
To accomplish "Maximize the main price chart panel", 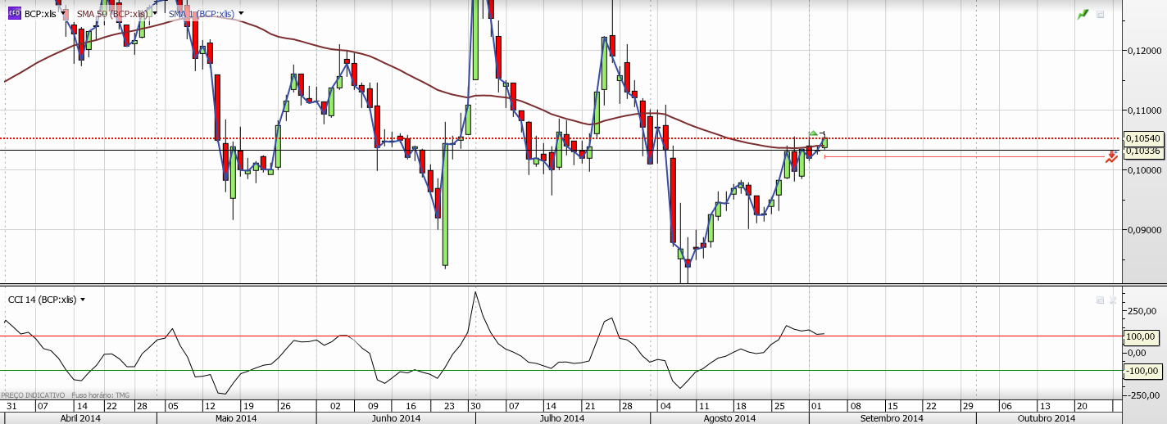I will pos(1101,14).
